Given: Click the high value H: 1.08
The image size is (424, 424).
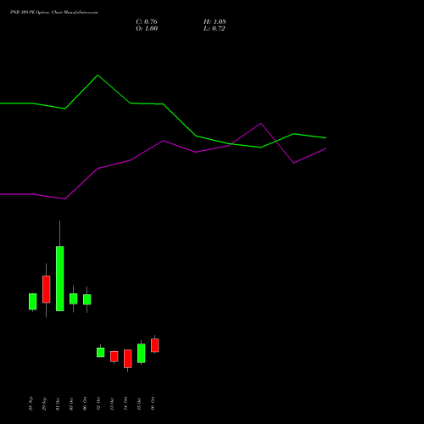Looking at the screenshot, I should (215, 22).
